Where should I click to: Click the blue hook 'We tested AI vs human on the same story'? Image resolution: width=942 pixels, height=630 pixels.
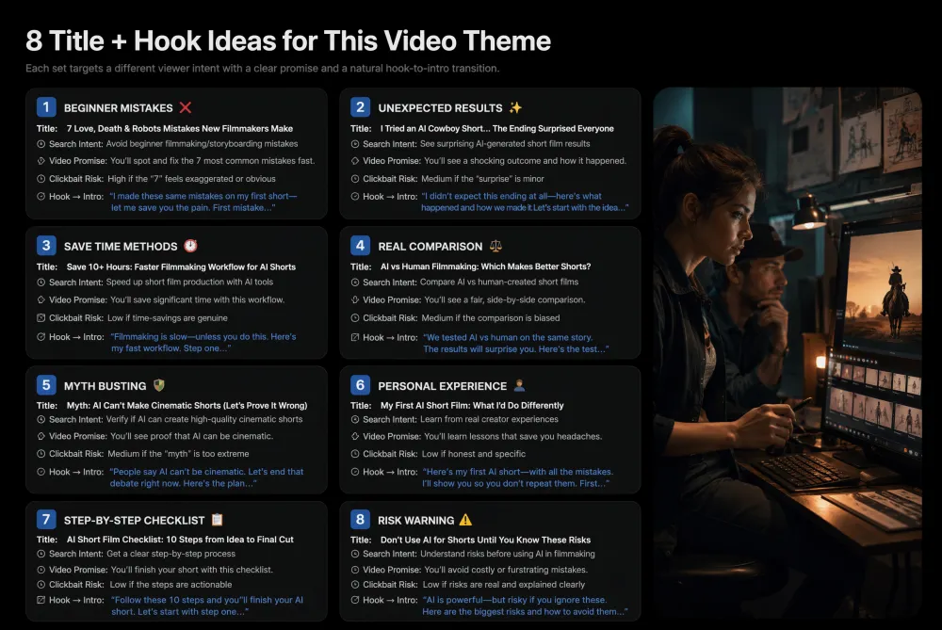coord(515,343)
